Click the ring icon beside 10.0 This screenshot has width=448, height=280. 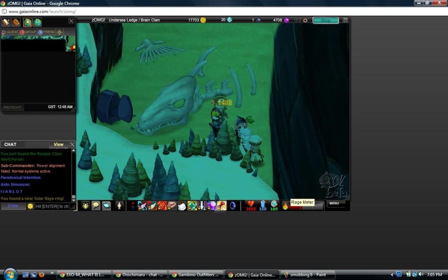(305, 20)
